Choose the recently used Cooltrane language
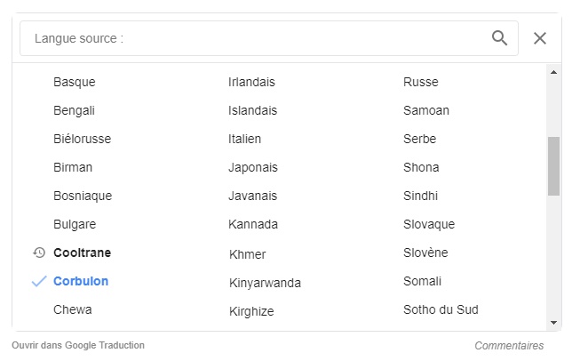The height and width of the screenshot is (361, 572). pos(82,253)
